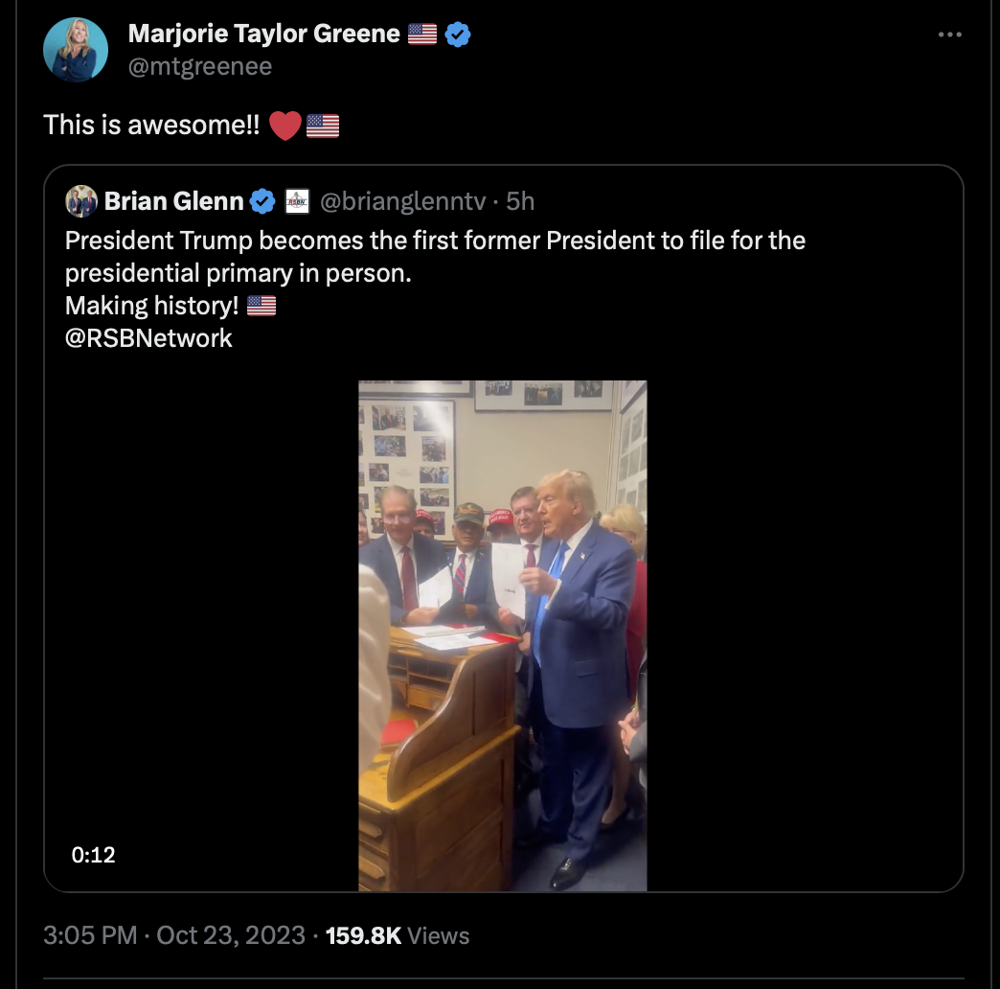1000x989 pixels.
Task: Click the American flag emoji beside Marjorie's name
Action: [x=422, y=34]
